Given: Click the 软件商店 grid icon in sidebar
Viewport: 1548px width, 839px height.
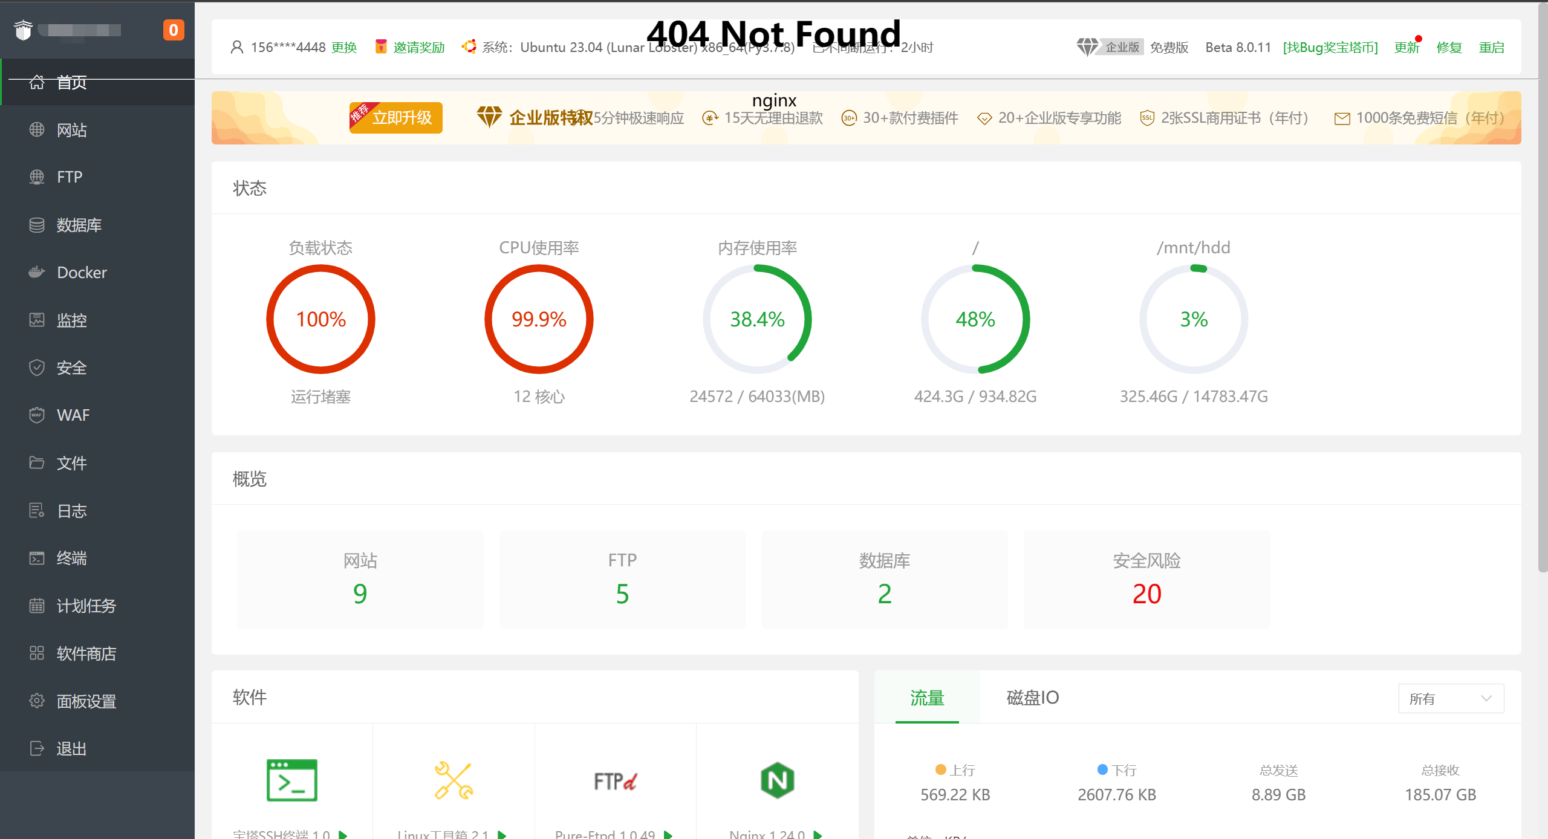Looking at the screenshot, I should (x=37, y=653).
